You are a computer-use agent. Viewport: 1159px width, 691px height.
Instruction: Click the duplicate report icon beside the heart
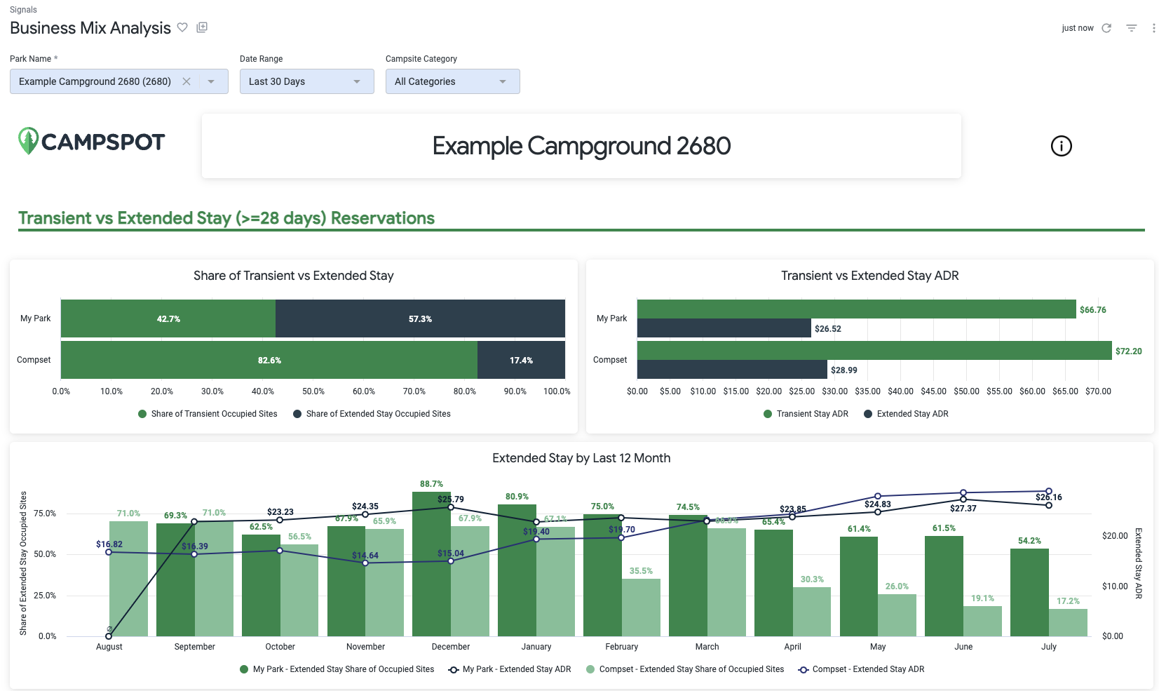[x=202, y=27]
